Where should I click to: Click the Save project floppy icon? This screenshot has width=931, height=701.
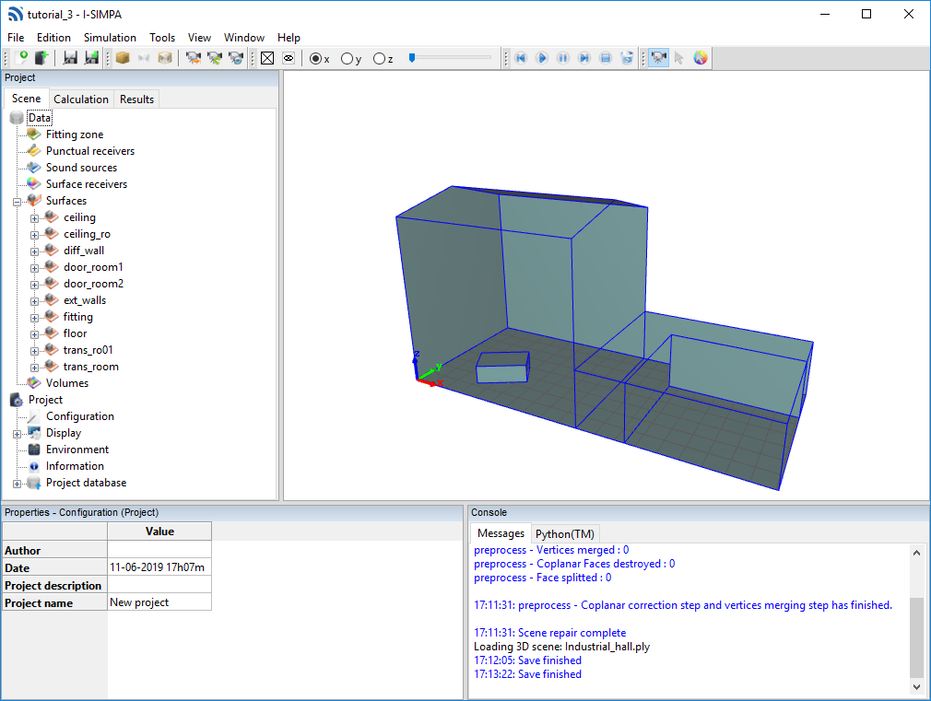pyautogui.click(x=70, y=58)
